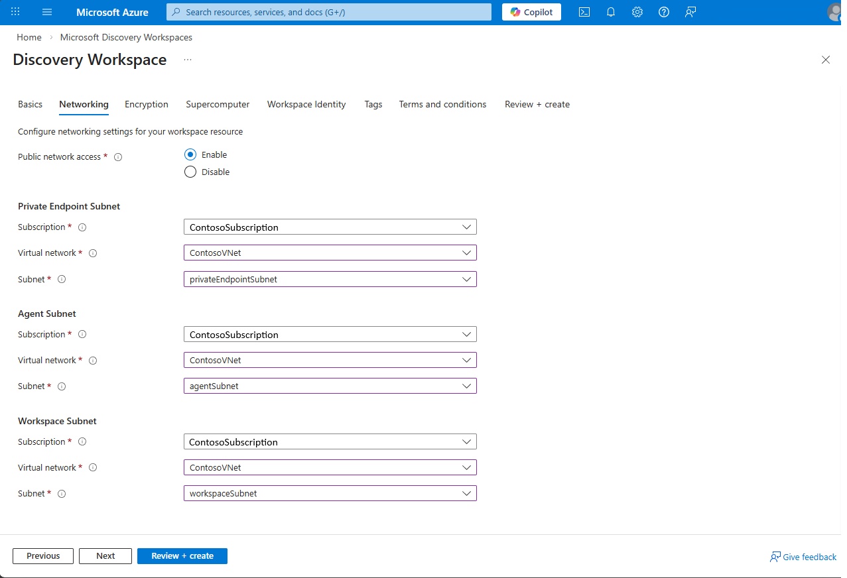Viewport: 847px width, 578px height.
Task: Open Workspace Subnet Subscription dropdown
Action: tap(330, 441)
